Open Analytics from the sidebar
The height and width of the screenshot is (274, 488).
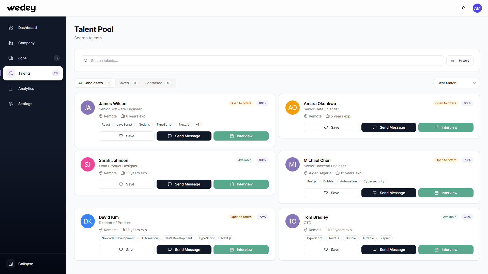tap(26, 89)
